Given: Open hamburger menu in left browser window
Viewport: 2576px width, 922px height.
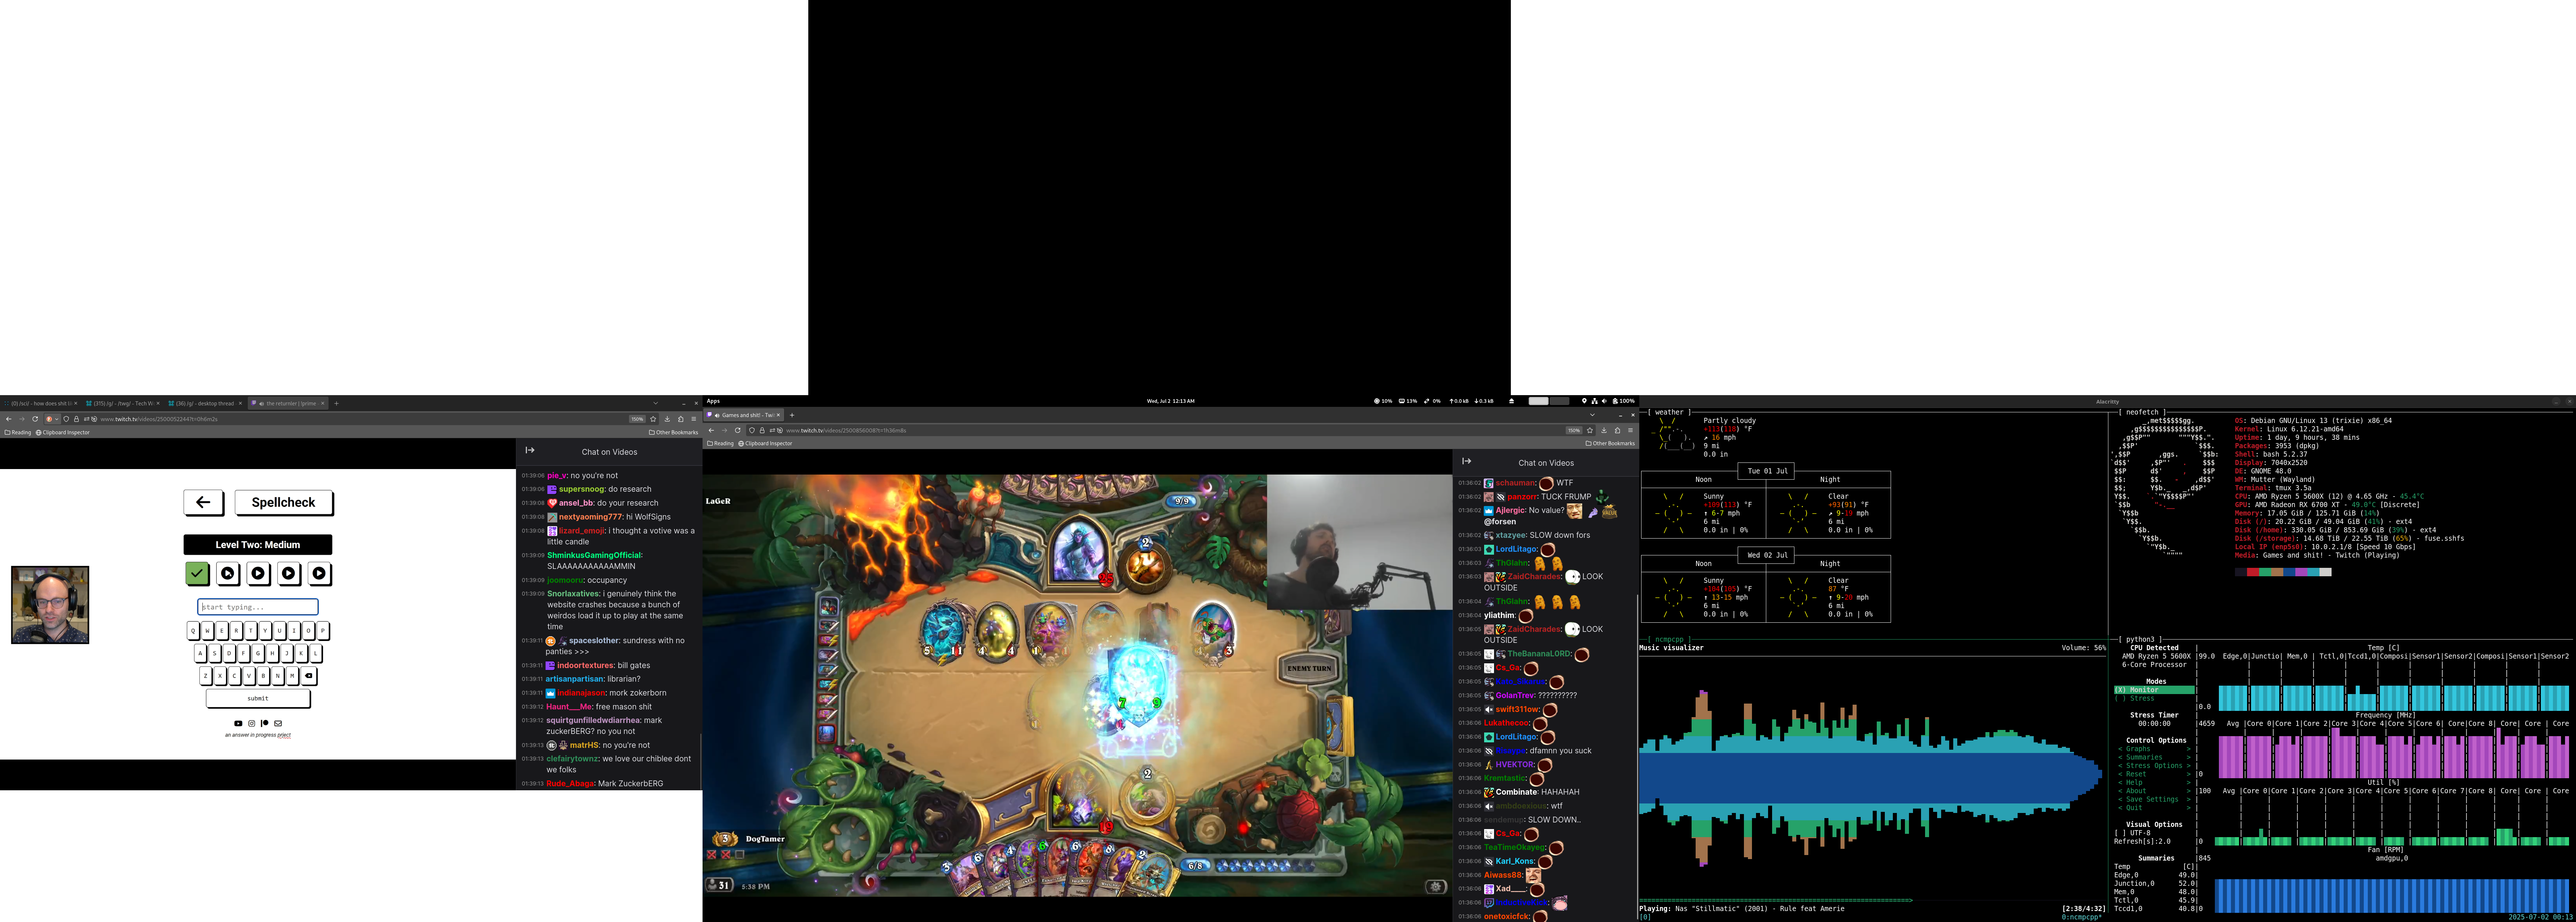Looking at the screenshot, I should point(694,419).
